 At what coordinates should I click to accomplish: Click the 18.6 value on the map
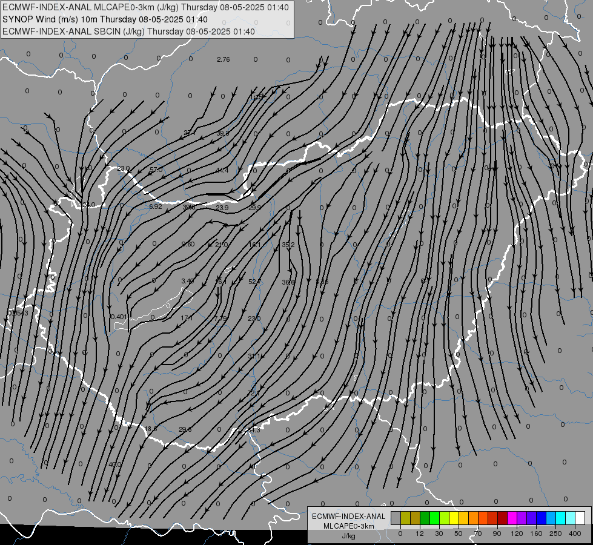click(x=151, y=429)
